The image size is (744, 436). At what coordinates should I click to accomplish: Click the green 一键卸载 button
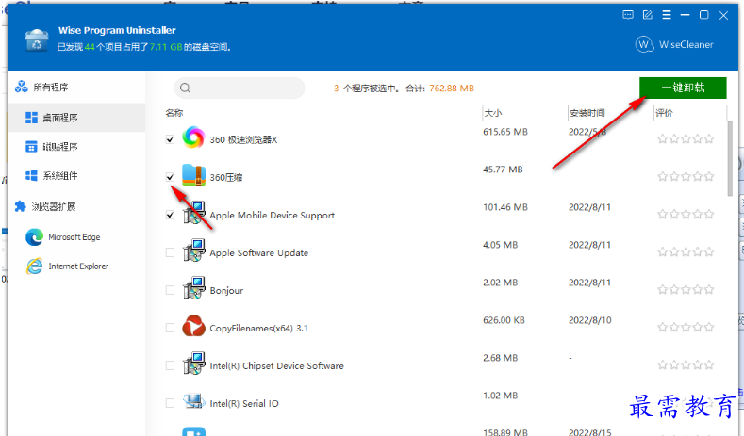(683, 88)
